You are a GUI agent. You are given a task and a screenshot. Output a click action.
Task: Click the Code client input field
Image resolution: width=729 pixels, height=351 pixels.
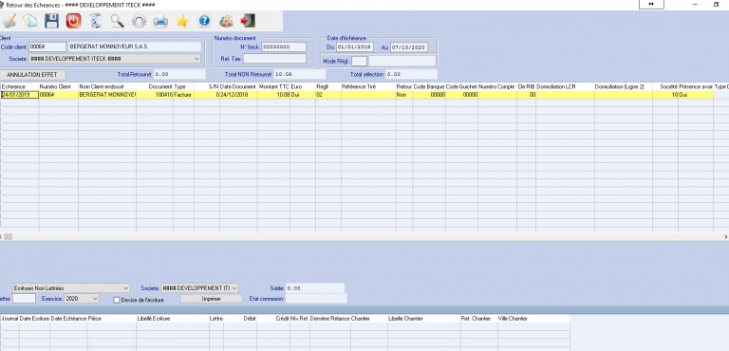47,46
